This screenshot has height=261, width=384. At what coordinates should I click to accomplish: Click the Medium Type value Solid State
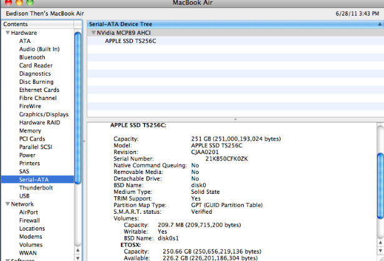pos(205,192)
